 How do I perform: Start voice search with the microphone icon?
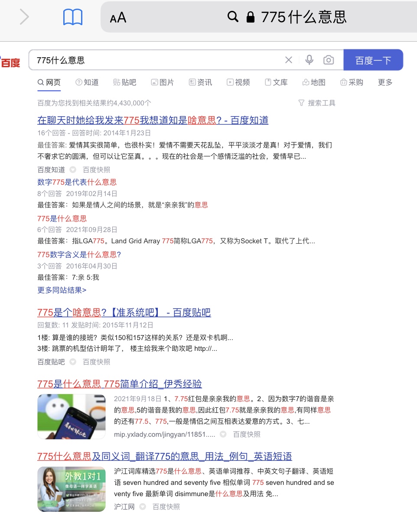pos(309,60)
